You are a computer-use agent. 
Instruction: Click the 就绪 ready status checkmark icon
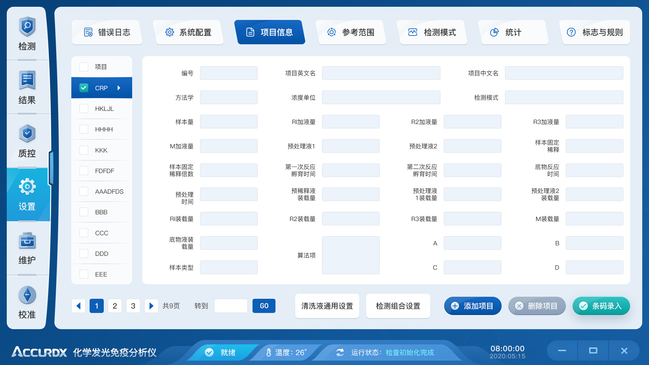pyautogui.click(x=210, y=352)
